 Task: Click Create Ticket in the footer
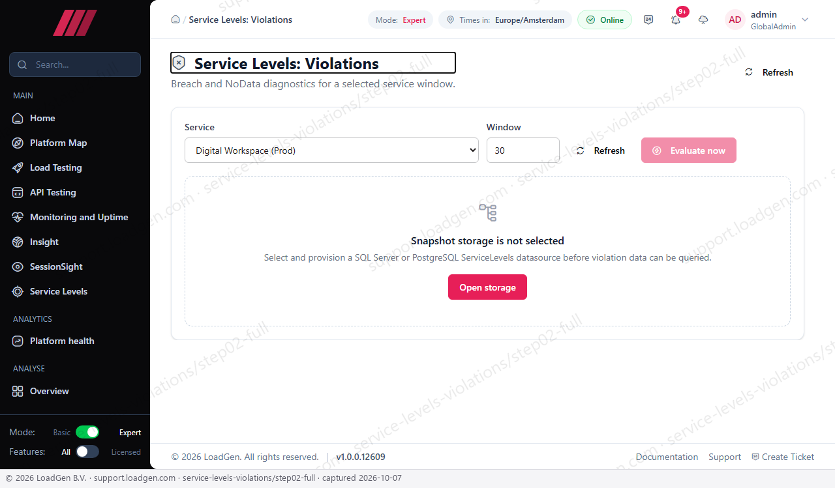click(x=783, y=457)
